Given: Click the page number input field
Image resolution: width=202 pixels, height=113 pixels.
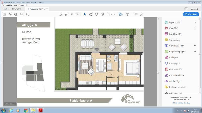Looking at the screenshot, I should tap(72, 14).
